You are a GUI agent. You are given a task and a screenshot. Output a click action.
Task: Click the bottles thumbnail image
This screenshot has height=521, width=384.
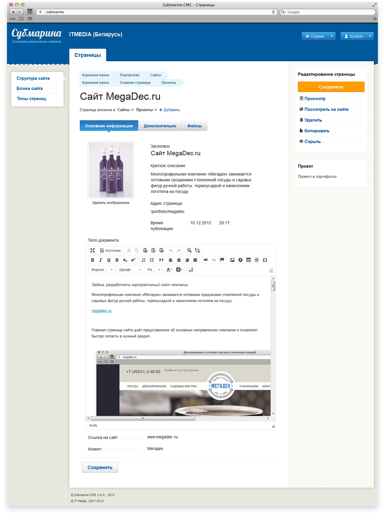point(111,170)
